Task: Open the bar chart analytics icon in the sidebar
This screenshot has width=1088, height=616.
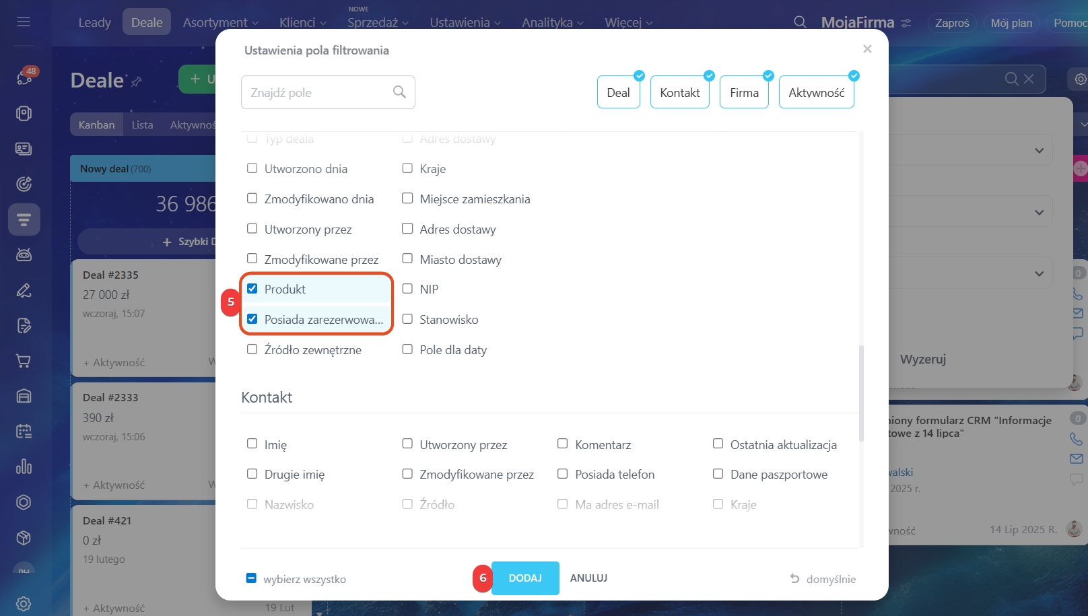Action: click(24, 467)
